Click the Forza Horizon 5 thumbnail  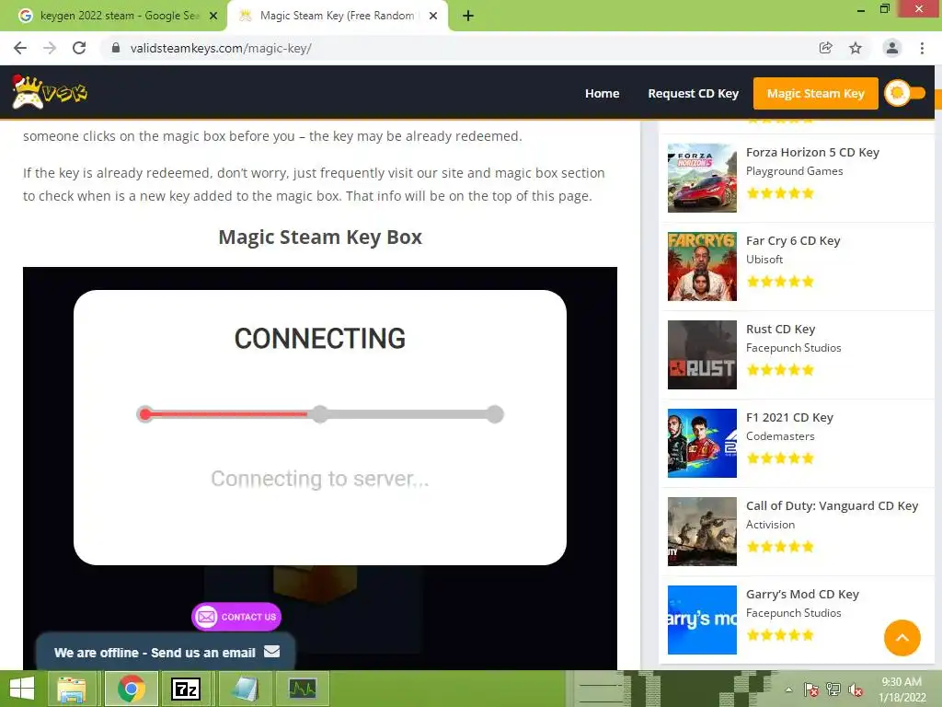702,178
